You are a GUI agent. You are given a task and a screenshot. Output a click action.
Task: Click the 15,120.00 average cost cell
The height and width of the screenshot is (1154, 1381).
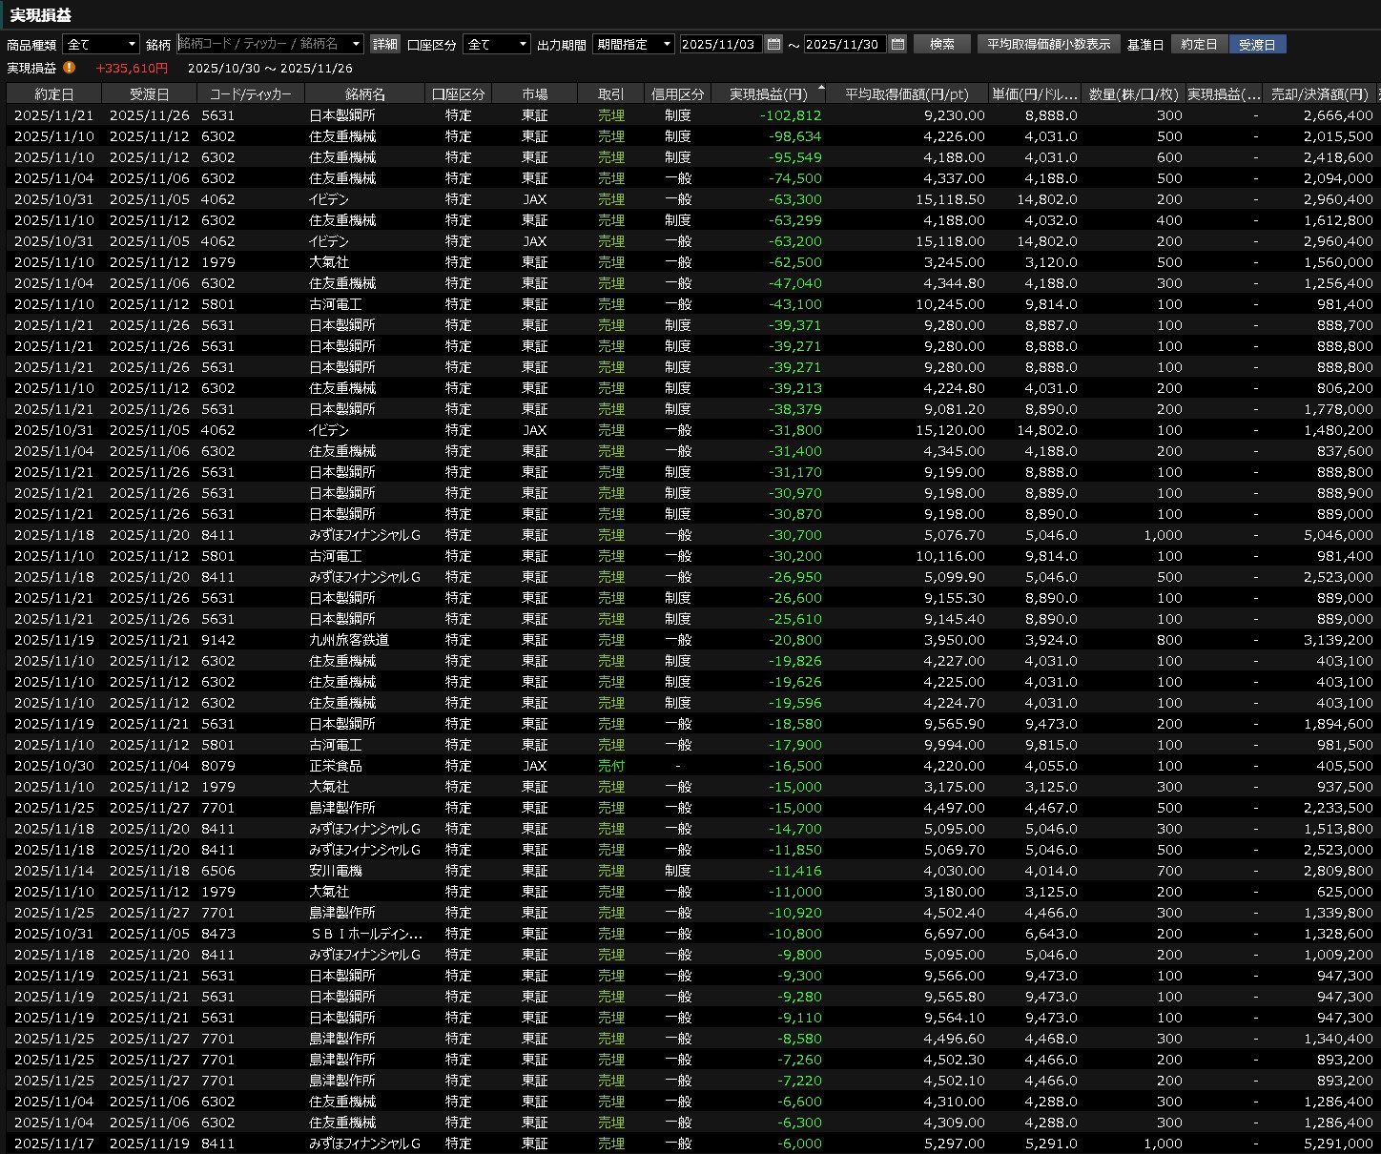coord(950,429)
